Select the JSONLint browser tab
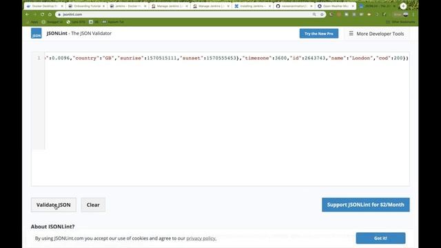 click(377, 6)
